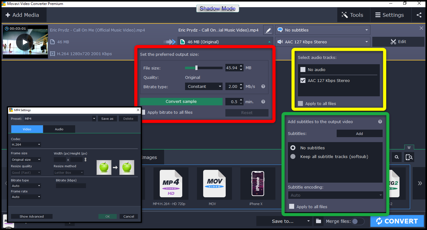
Task: Click the file size 45.94 field
Action: pos(232,68)
